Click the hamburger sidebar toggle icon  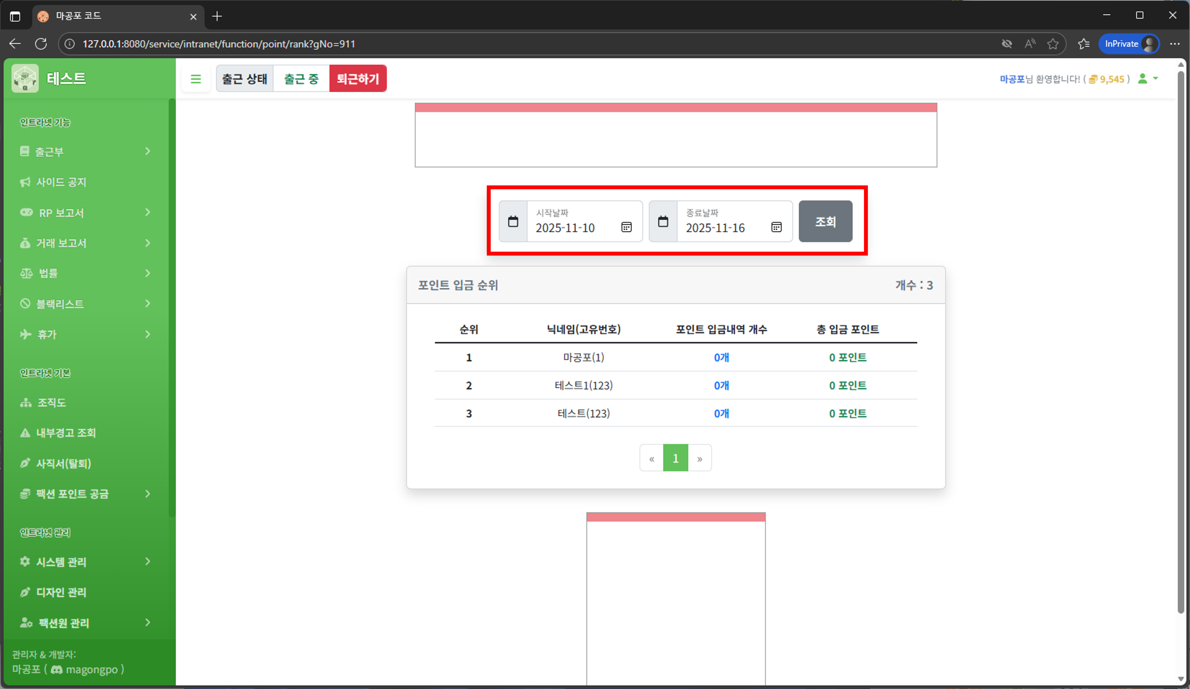click(196, 79)
